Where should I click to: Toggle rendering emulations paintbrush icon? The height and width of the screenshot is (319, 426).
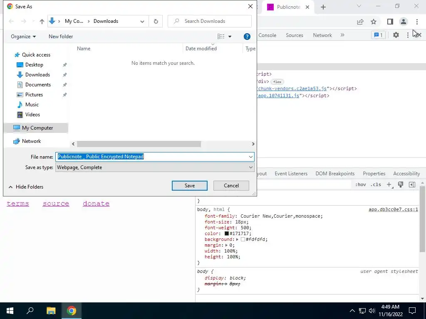tap(401, 184)
